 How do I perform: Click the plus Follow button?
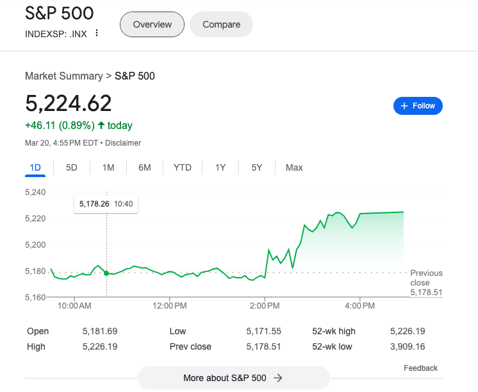click(x=418, y=106)
